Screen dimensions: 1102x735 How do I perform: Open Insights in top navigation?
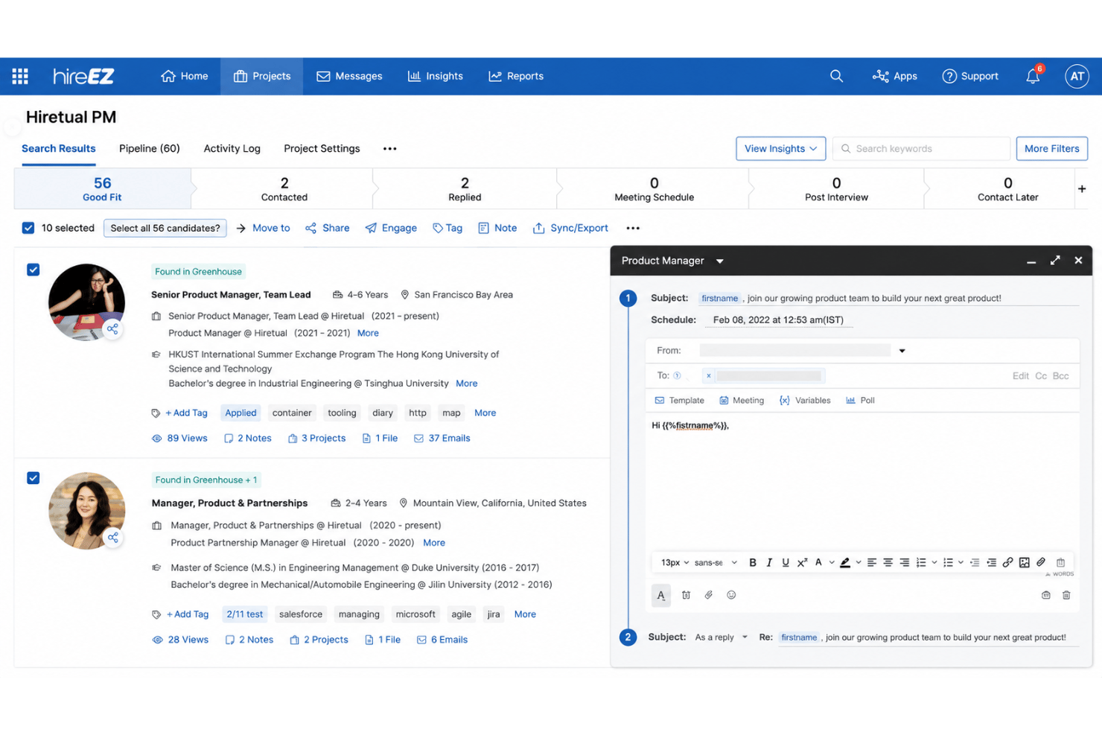(435, 76)
